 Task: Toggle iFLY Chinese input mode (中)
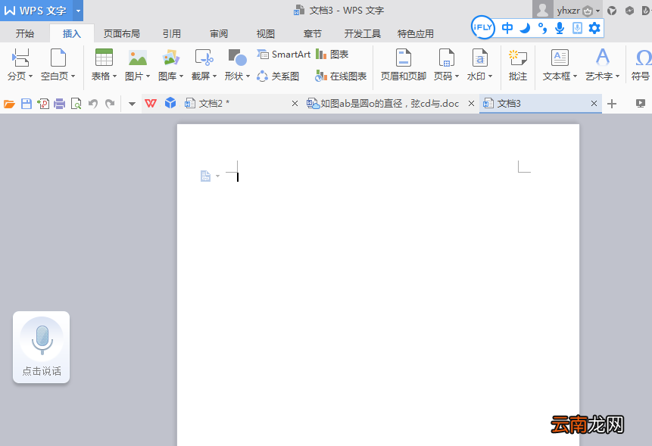pos(507,28)
